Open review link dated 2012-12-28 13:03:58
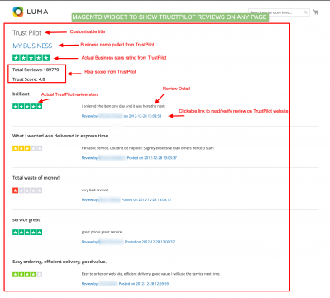 pos(122,116)
